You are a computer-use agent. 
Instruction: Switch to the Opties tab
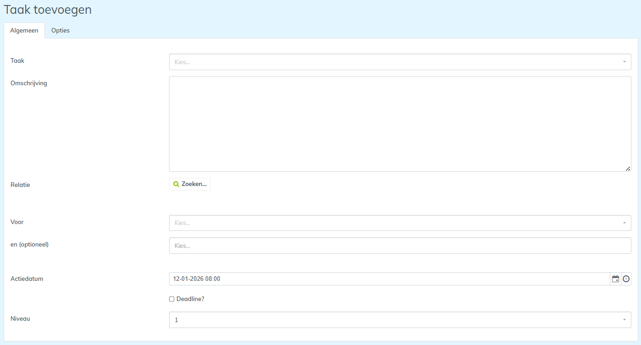click(60, 30)
